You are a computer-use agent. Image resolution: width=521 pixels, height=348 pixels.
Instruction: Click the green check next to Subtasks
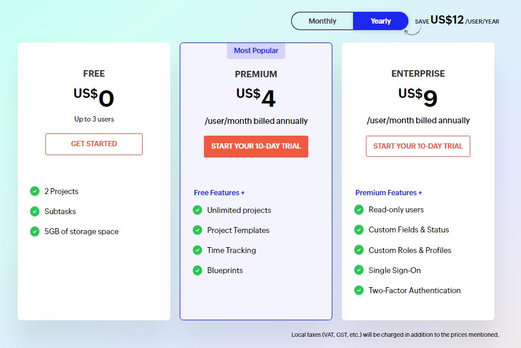click(x=35, y=211)
